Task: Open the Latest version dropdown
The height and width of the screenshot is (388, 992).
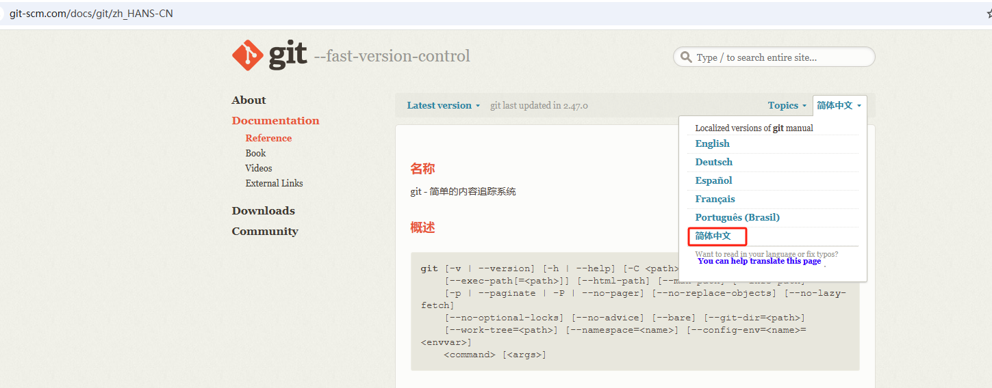Action: 444,105
